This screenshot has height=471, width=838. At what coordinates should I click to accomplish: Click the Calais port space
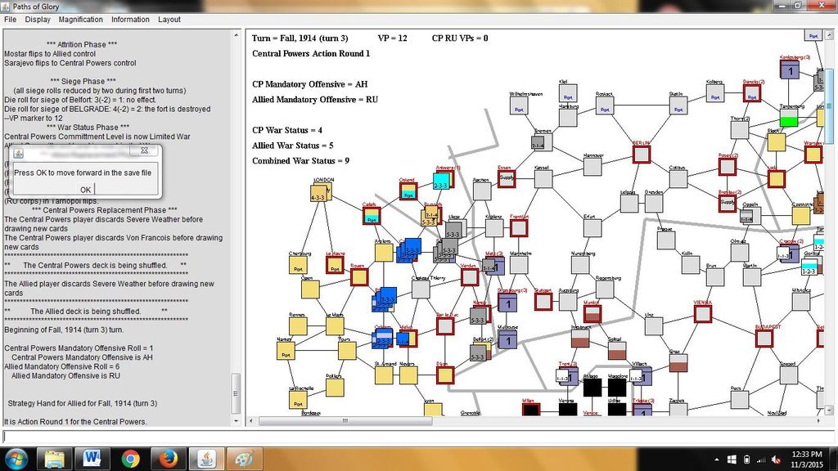(x=371, y=216)
